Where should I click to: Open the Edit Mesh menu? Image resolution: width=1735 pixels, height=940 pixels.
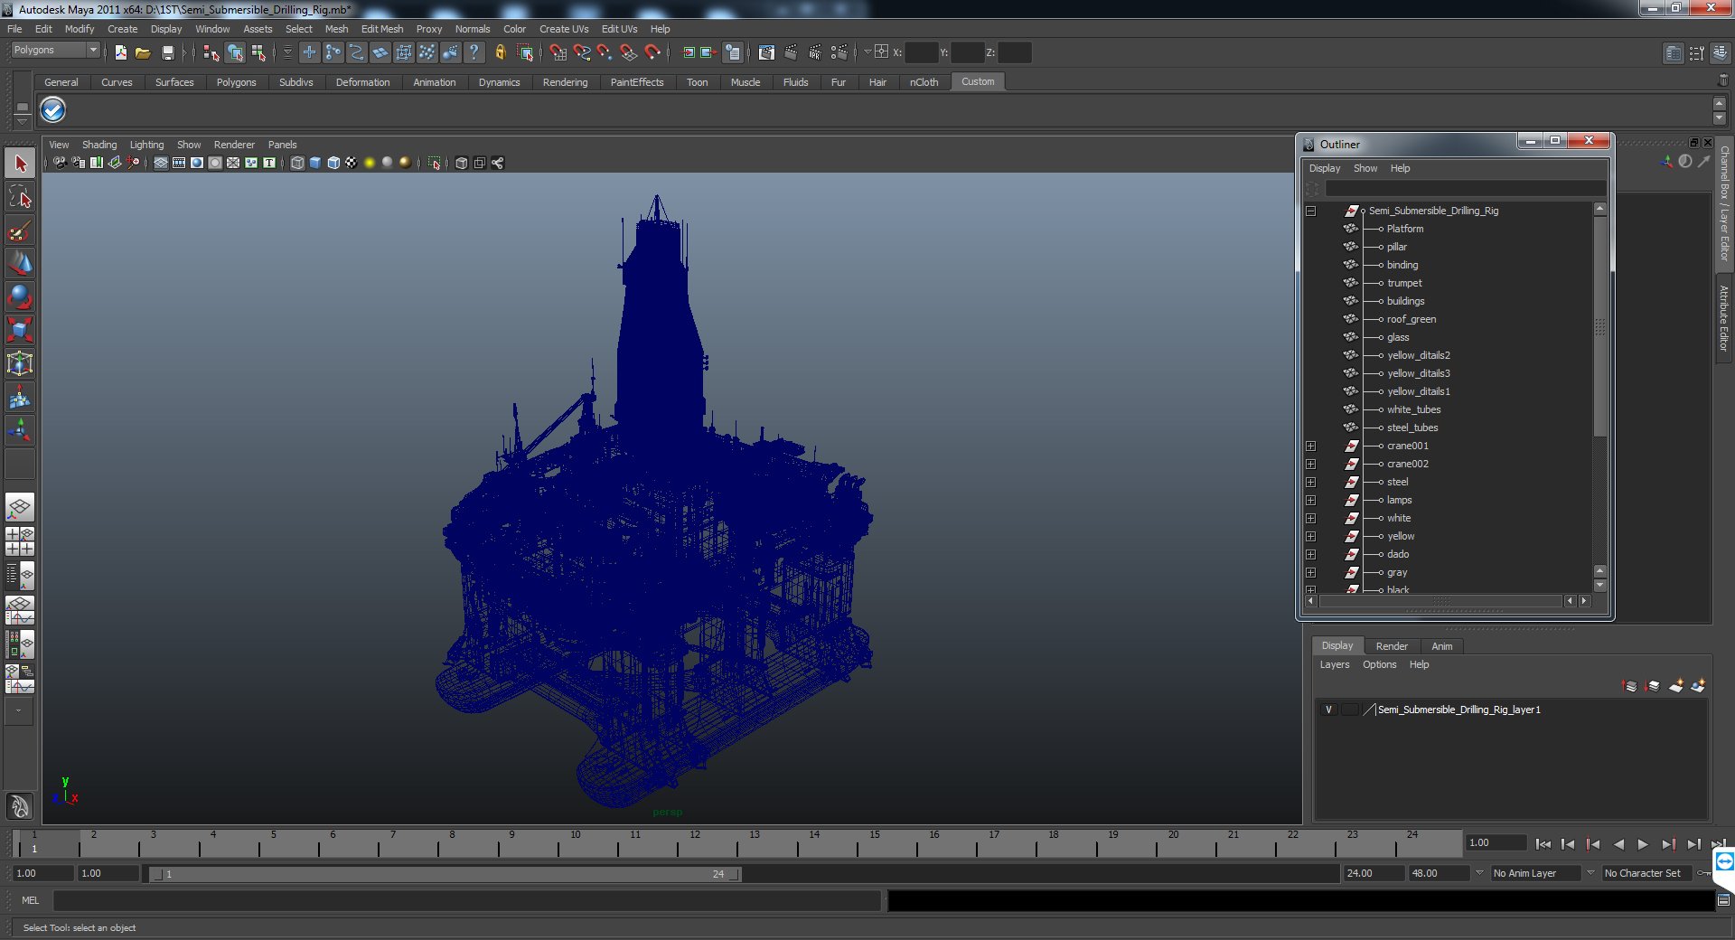coord(382,29)
